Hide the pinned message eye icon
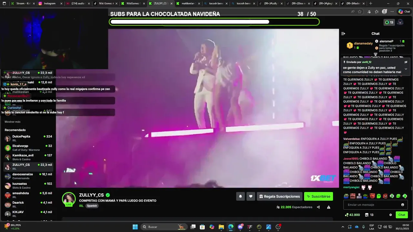This screenshot has width=413, height=232. 406,62
